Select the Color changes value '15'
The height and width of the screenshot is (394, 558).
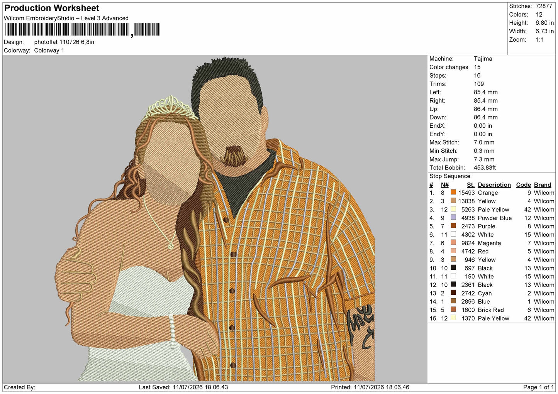[x=477, y=67]
